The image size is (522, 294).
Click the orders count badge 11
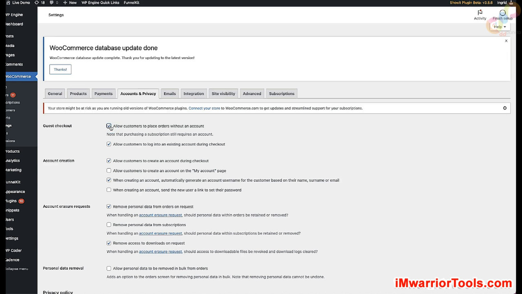(13, 95)
